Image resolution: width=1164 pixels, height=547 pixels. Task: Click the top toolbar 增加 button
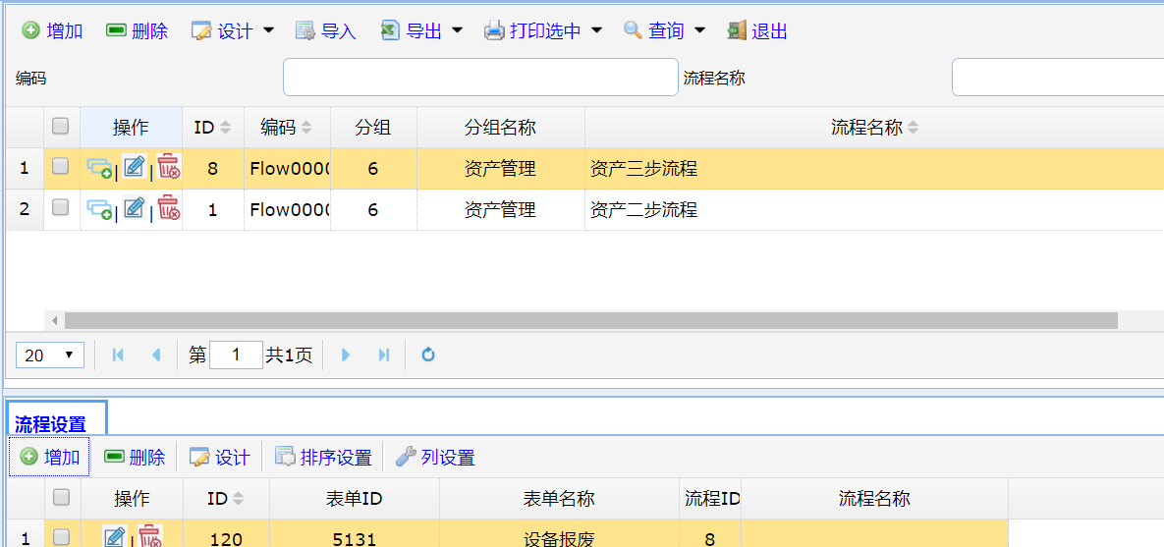pos(53,31)
